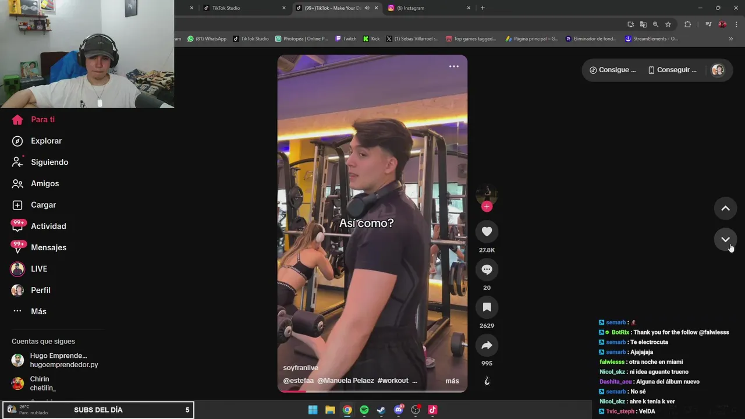
Task: Open the translate page icon
Action: pos(643,24)
